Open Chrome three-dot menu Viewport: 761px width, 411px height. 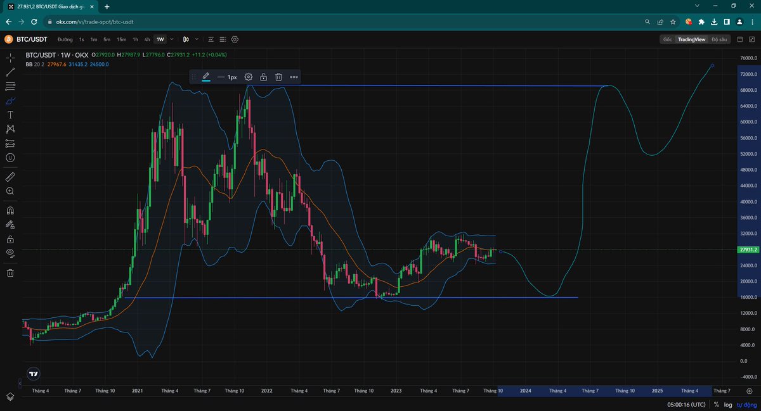(751, 21)
